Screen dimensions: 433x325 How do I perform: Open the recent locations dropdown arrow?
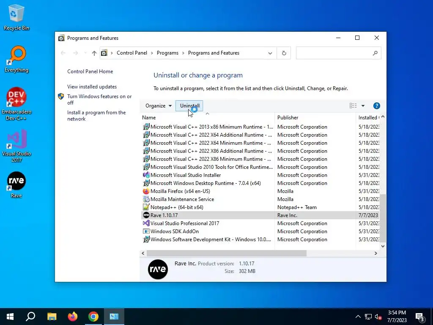[85, 53]
